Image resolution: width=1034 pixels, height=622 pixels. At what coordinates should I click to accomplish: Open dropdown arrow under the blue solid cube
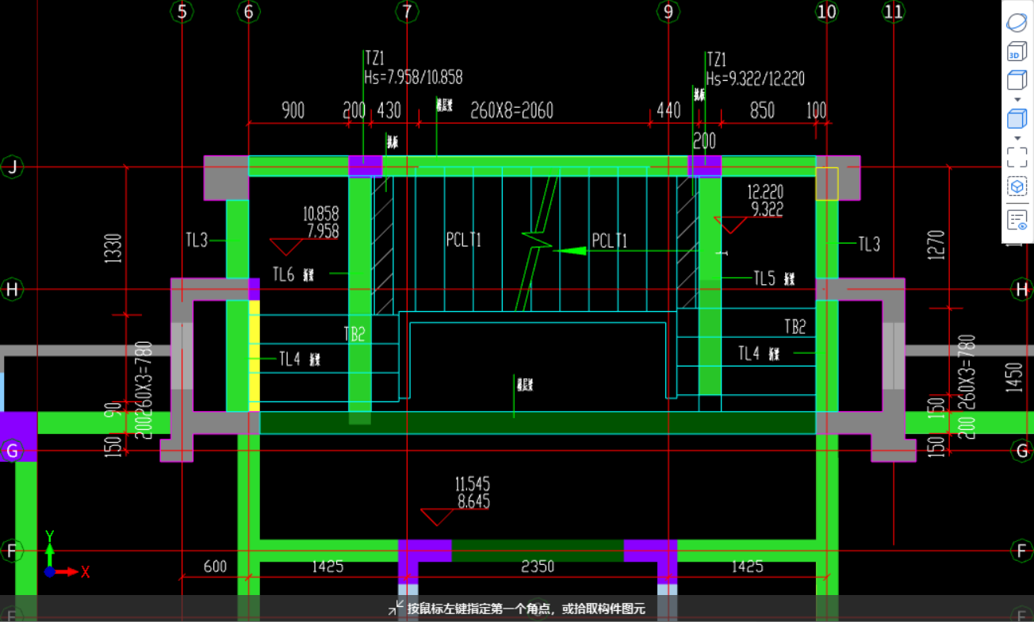[1017, 138]
